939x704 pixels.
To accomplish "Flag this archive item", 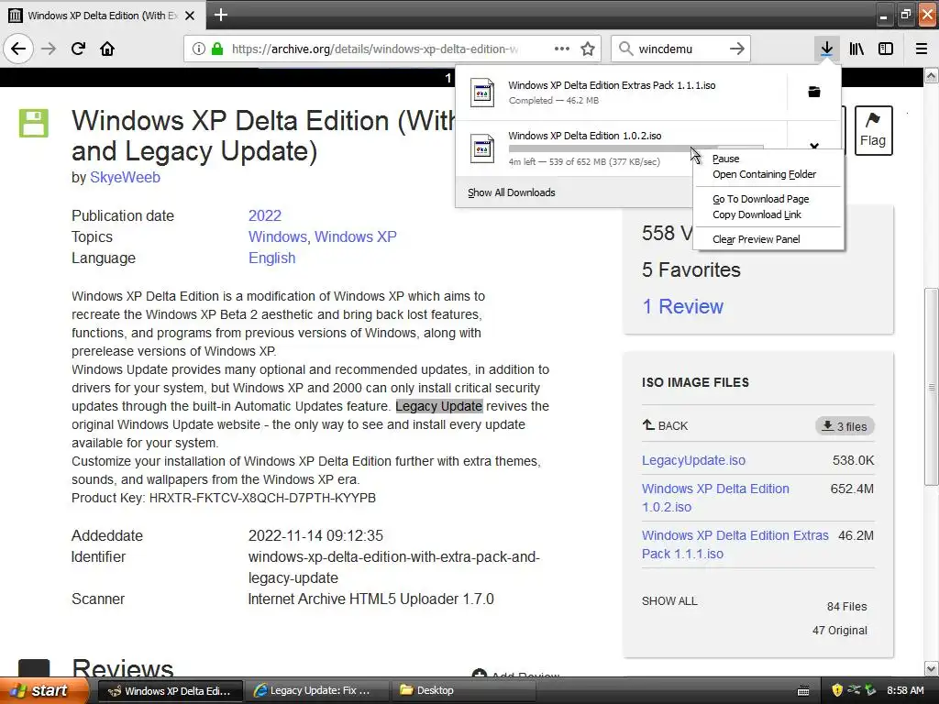I will [x=873, y=130].
